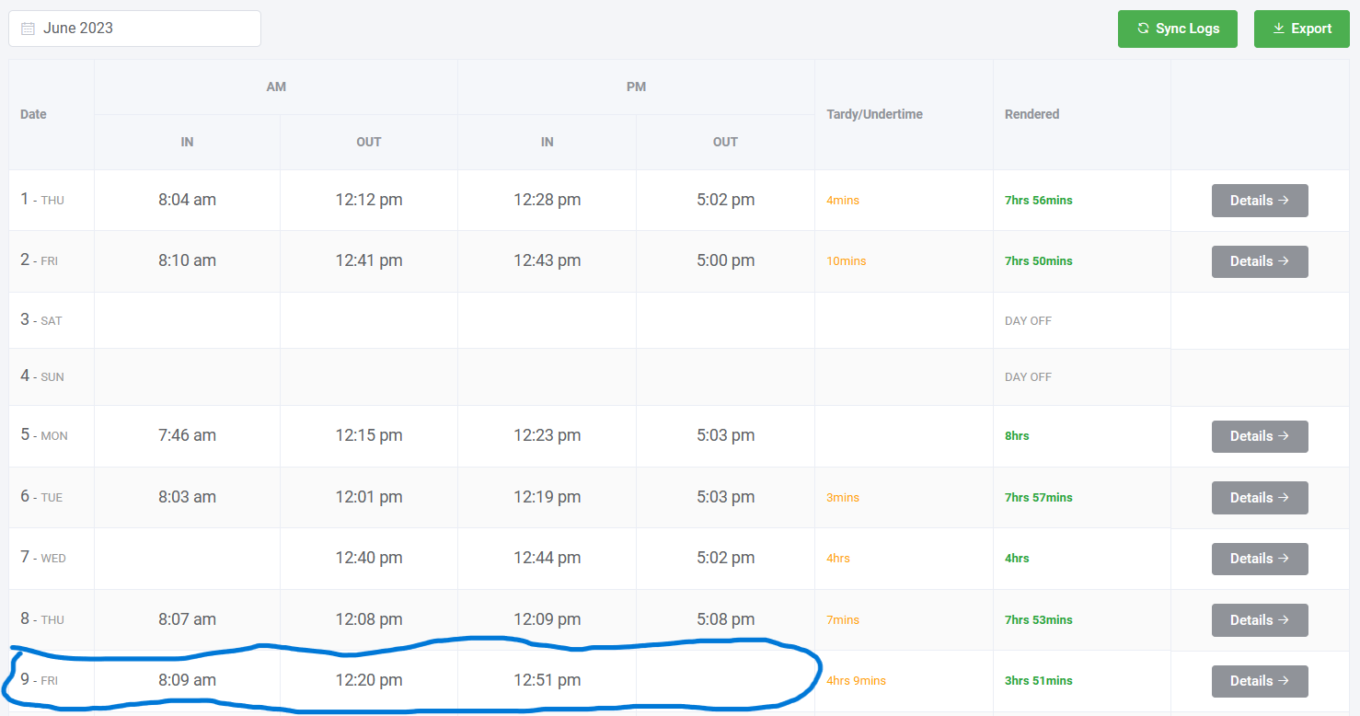Click the Rendered column header
1360x716 pixels.
[1032, 114]
